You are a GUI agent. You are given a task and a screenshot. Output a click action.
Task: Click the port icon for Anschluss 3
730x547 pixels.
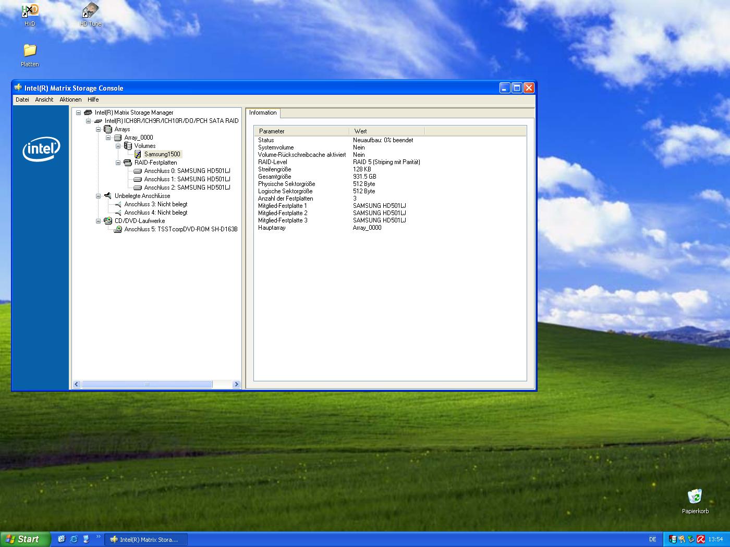click(x=118, y=204)
